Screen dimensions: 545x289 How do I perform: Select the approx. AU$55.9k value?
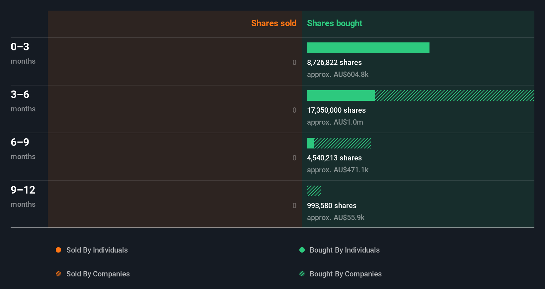[x=336, y=218]
